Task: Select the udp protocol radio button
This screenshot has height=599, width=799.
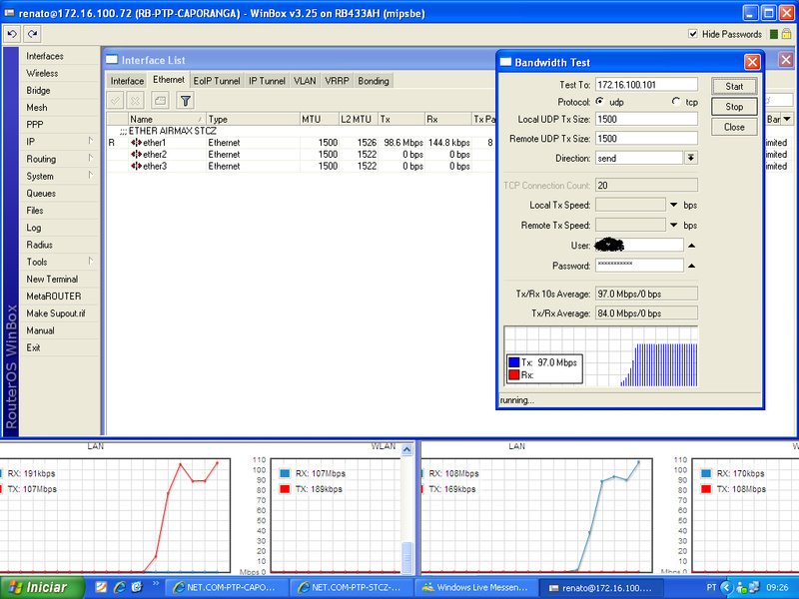Action: click(599, 102)
